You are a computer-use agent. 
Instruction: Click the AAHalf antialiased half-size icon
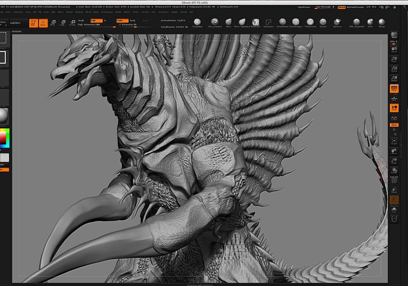(x=394, y=79)
